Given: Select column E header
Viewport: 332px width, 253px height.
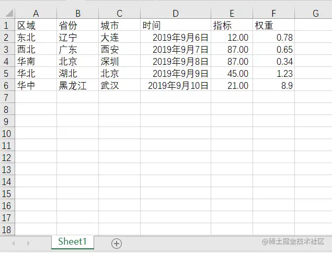Looking at the screenshot, I should tap(232, 13).
